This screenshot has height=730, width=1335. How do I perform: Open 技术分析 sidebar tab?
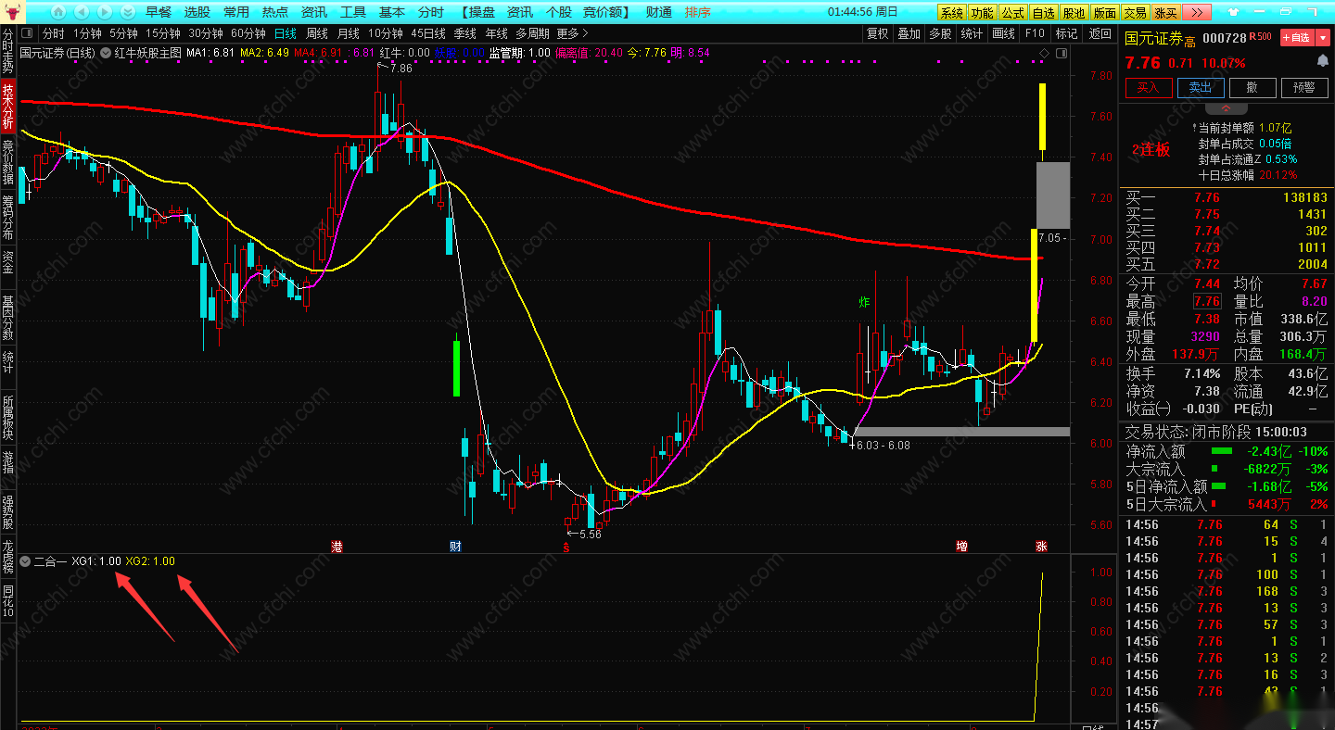tap(8, 106)
